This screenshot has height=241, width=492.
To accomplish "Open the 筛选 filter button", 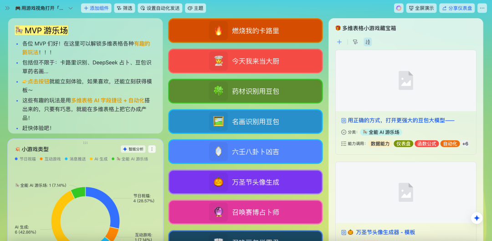I will (124, 8).
